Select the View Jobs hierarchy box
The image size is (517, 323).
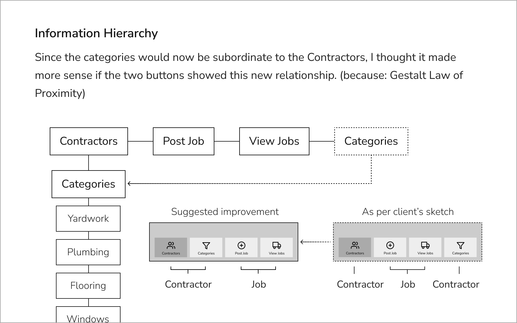click(274, 141)
